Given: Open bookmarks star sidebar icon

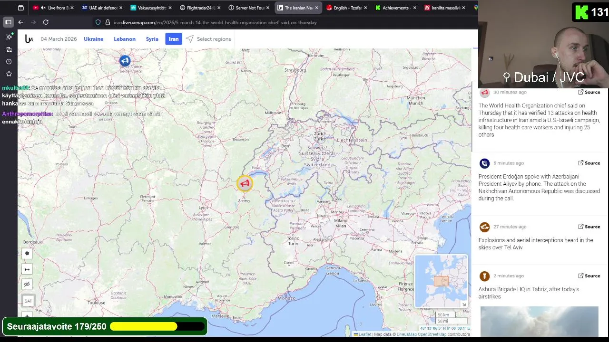Looking at the screenshot, I should pyautogui.click(x=9, y=74).
